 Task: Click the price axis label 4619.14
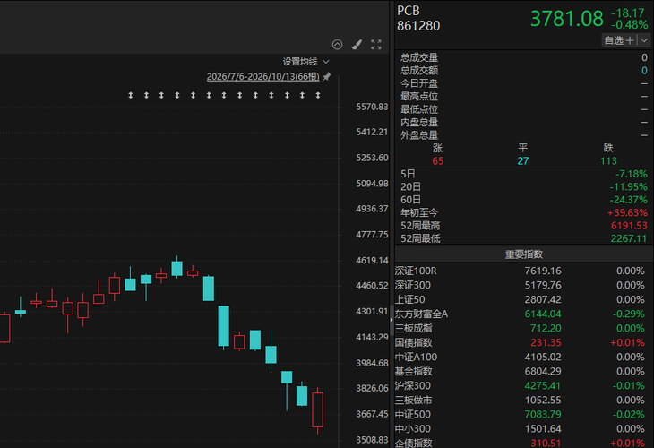[x=372, y=261]
